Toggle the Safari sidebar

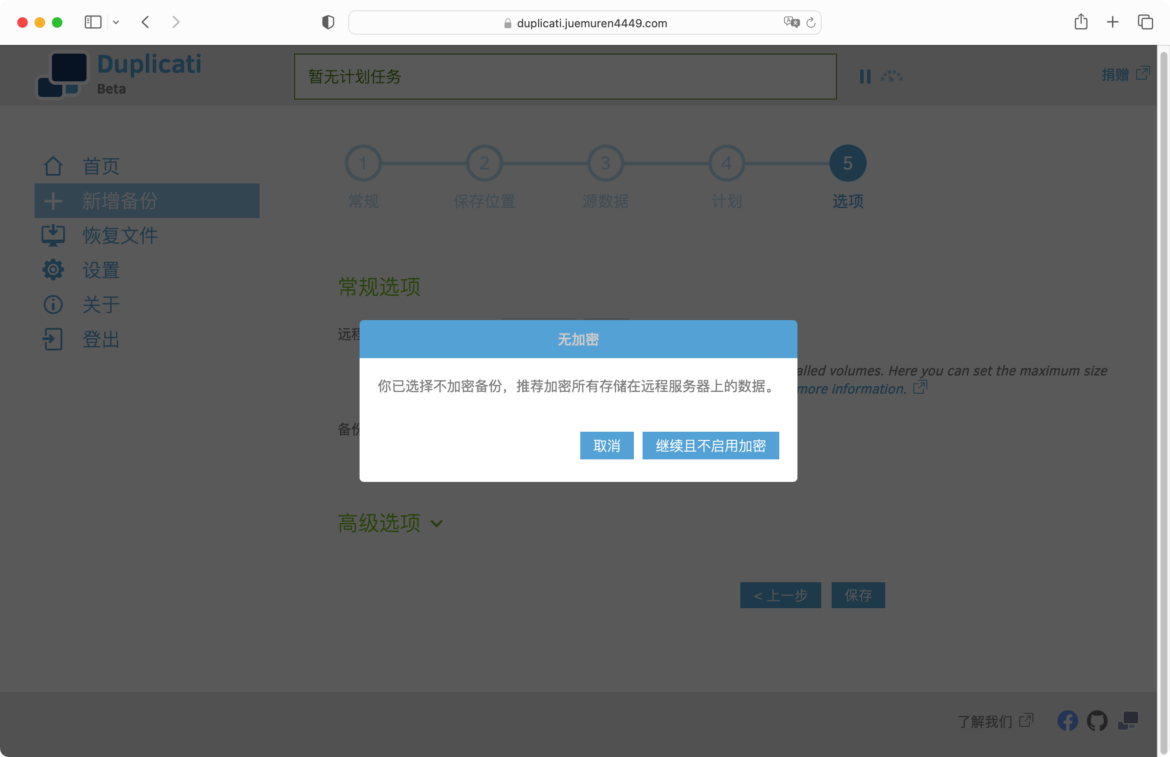(x=93, y=22)
